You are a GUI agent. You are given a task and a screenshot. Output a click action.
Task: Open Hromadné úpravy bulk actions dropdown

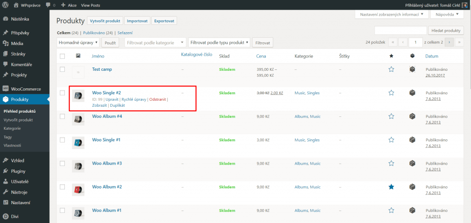coord(78,43)
